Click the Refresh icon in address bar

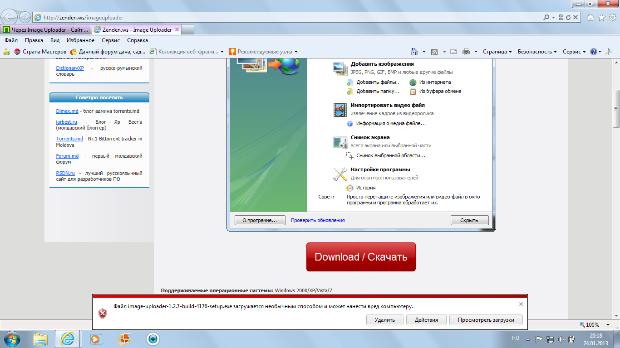coord(568,17)
